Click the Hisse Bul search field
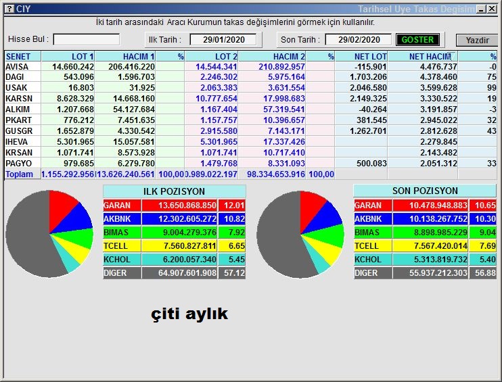The height and width of the screenshot is (382, 502). pyautogui.click(x=87, y=40)
